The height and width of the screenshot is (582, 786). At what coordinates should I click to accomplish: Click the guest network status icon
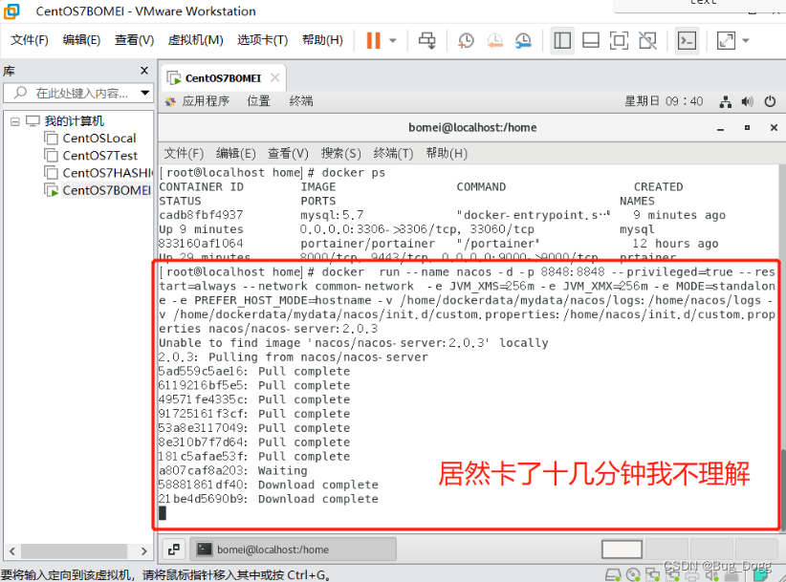click(726, 101)
